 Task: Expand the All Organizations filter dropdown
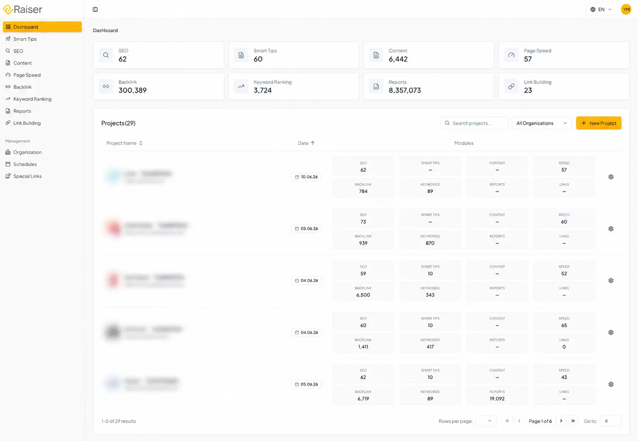542,123
